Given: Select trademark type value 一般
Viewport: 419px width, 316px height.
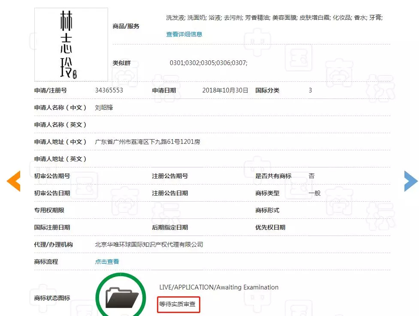Looking at the screenshot, I should 314,193.
